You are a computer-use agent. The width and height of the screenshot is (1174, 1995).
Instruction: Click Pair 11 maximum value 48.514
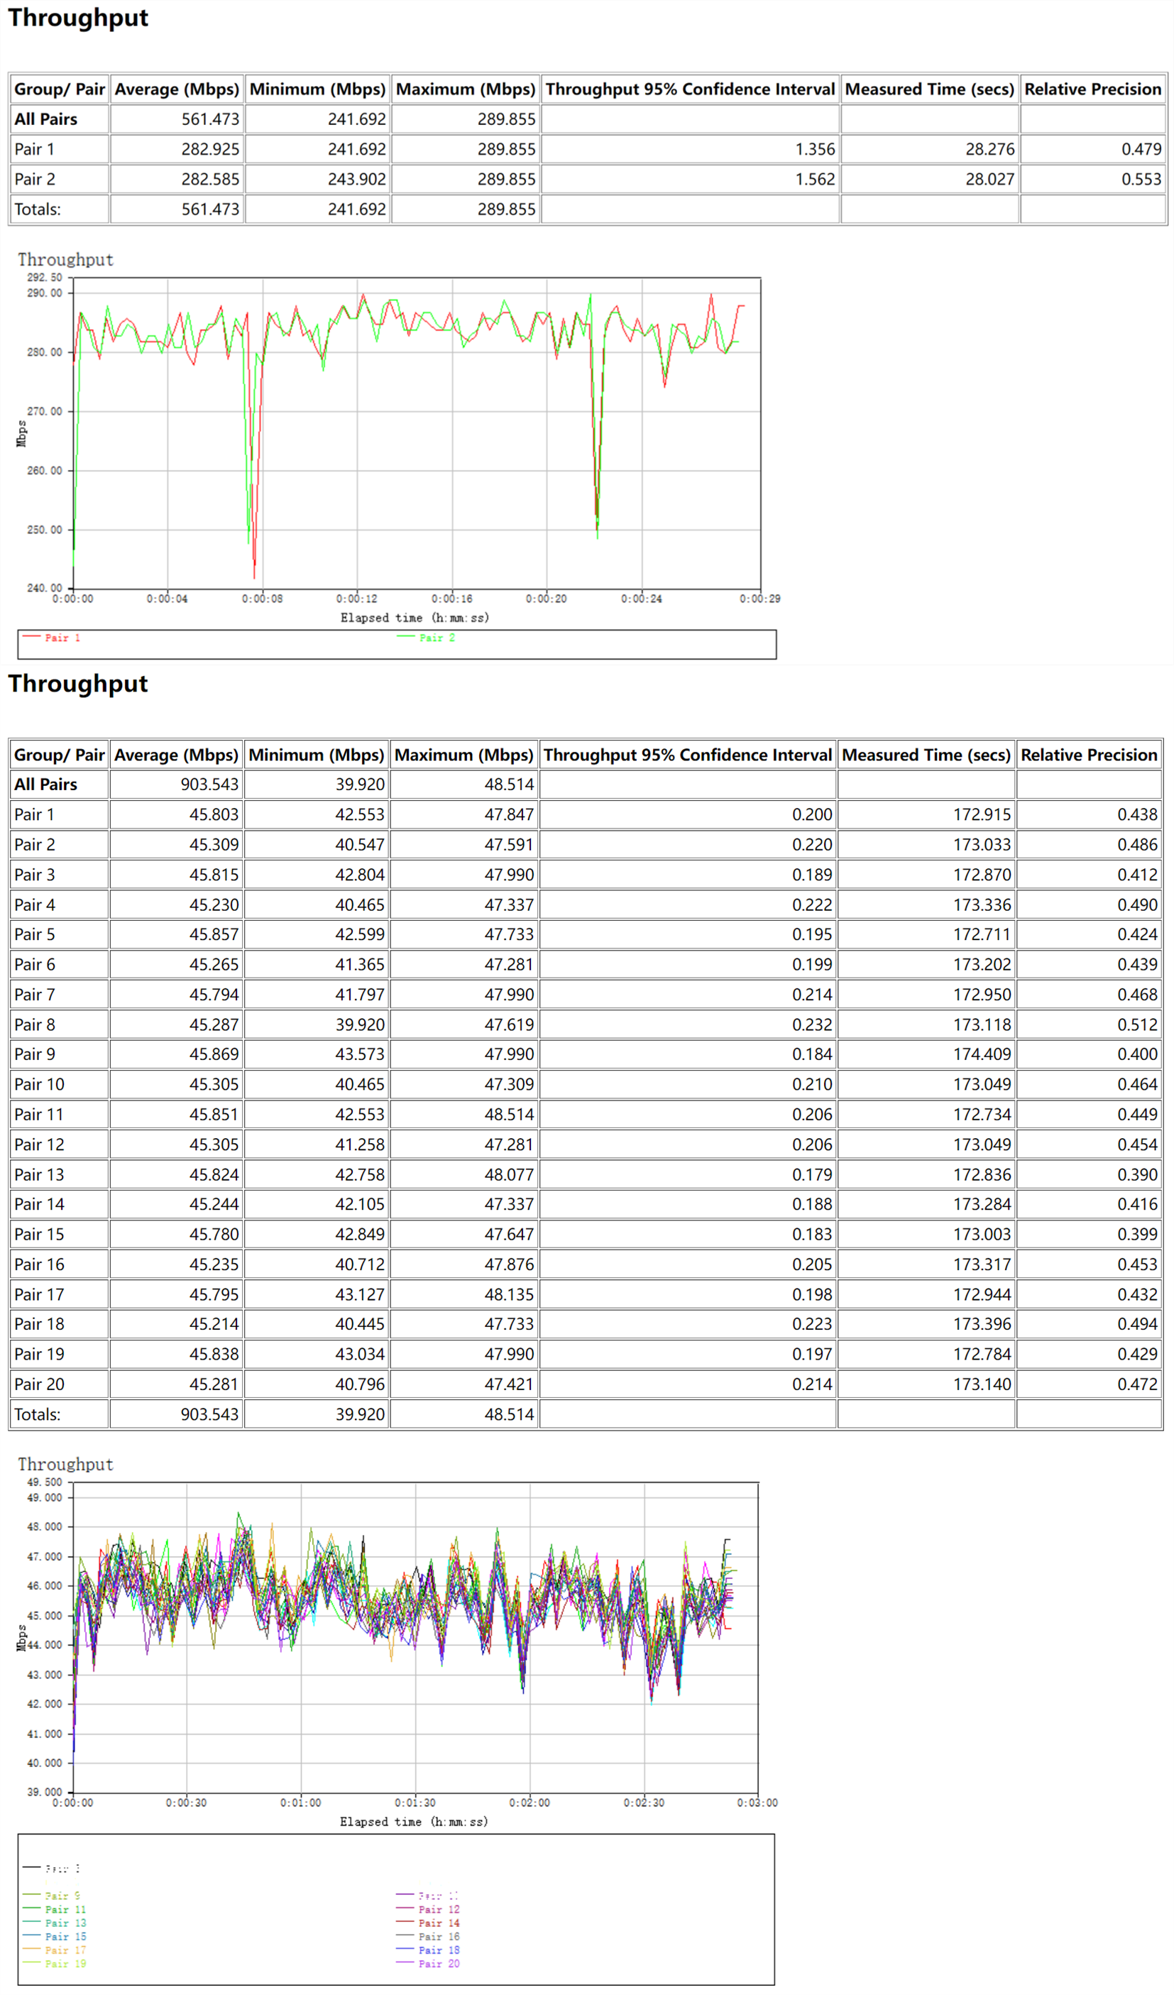click(x=509, y=1115)
